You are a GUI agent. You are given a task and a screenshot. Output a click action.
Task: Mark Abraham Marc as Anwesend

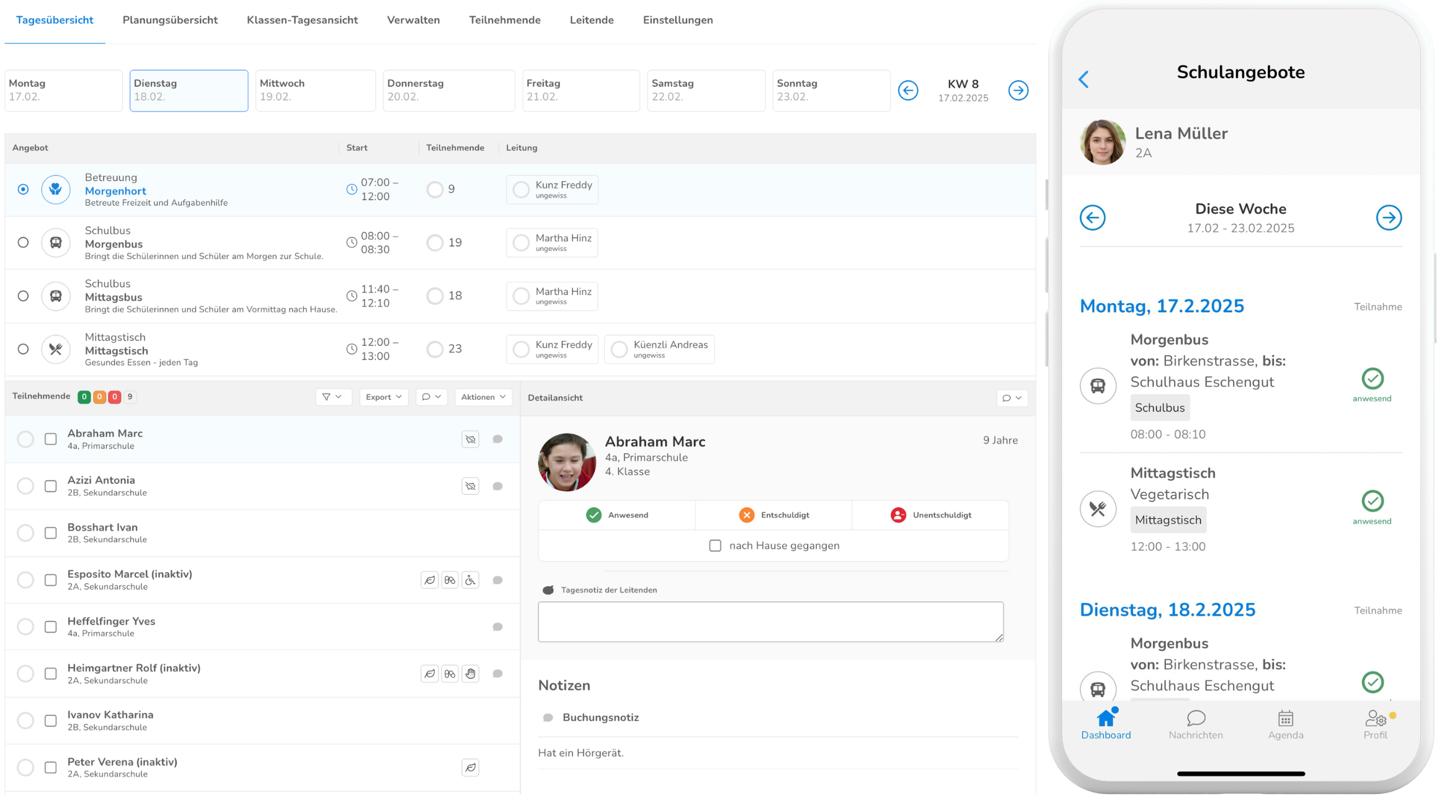pos(617,515)
